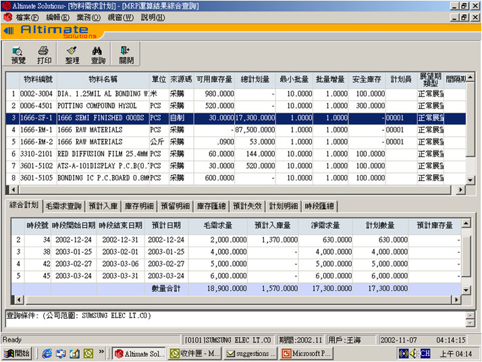
Task: Sort by 可用庫存量 column header
Action: [214, 80]
